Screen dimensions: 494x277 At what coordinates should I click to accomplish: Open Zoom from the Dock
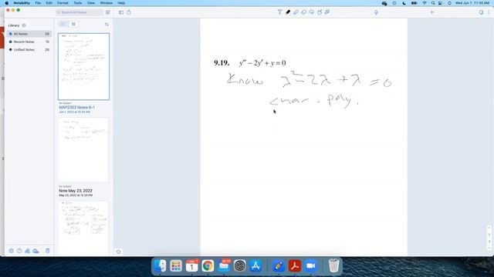click(310, 265)
